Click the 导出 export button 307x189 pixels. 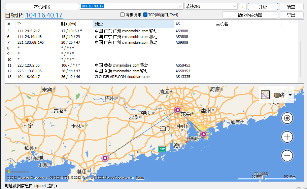(x=291, y=15)
